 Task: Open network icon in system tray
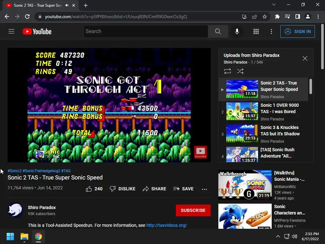coord(287,236)
